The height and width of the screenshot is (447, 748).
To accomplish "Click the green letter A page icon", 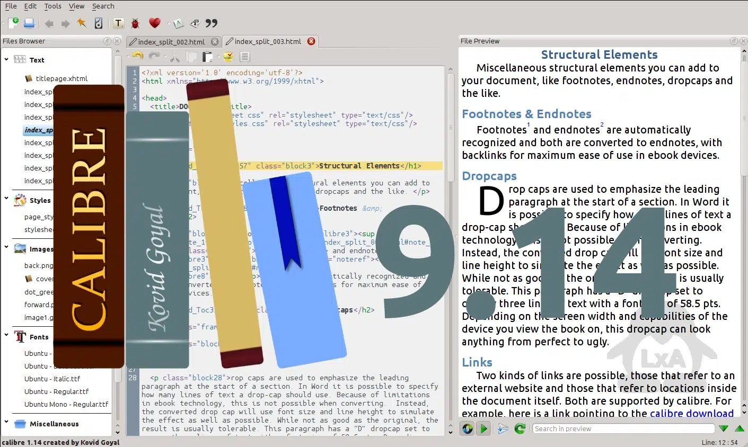I will click(x=179, y=23).
